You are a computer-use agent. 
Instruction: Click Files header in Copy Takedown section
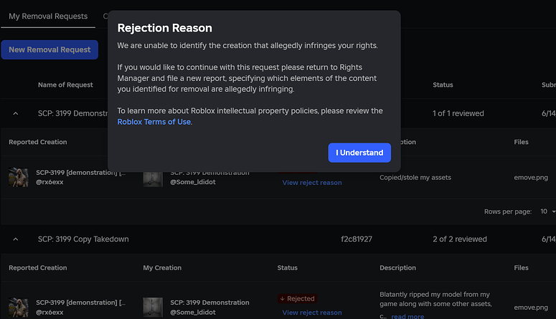(522, 268)
